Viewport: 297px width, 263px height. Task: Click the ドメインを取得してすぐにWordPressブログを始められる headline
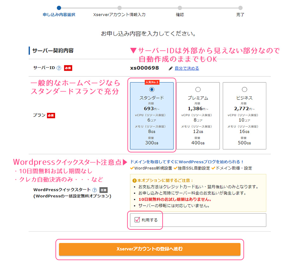(x=187, y=162)
